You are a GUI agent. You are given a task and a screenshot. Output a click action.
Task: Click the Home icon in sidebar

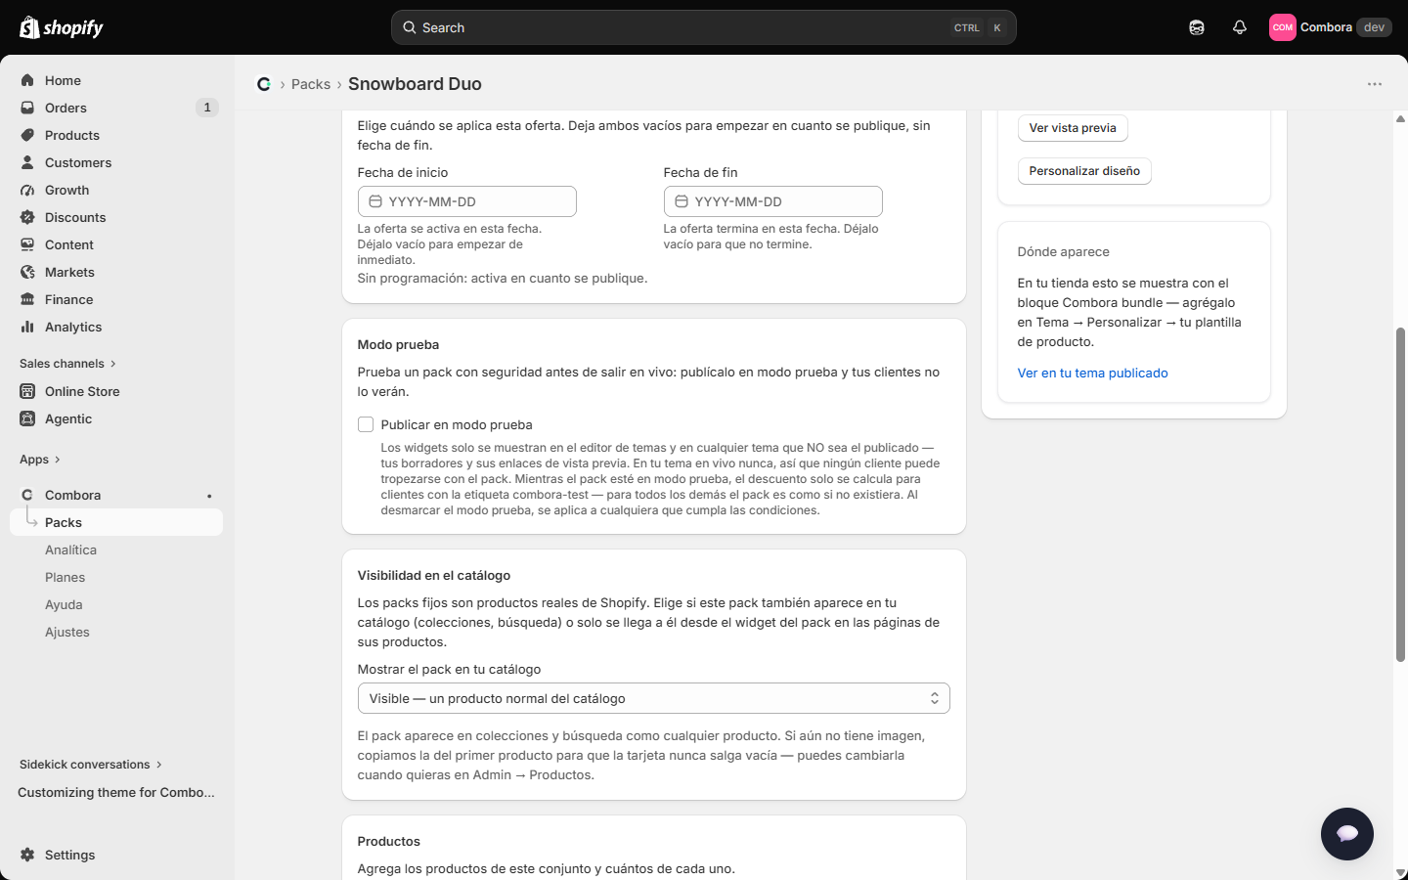(x=27, y=80)
